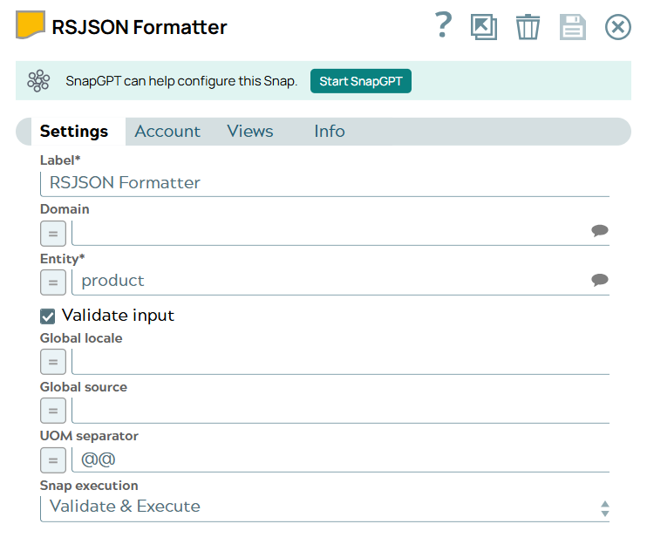The width and height of the screenshot is (647, 558).
Task: Toggle expression mode for the Domain field
Action: pyautogui.click(x=52, y=233)
